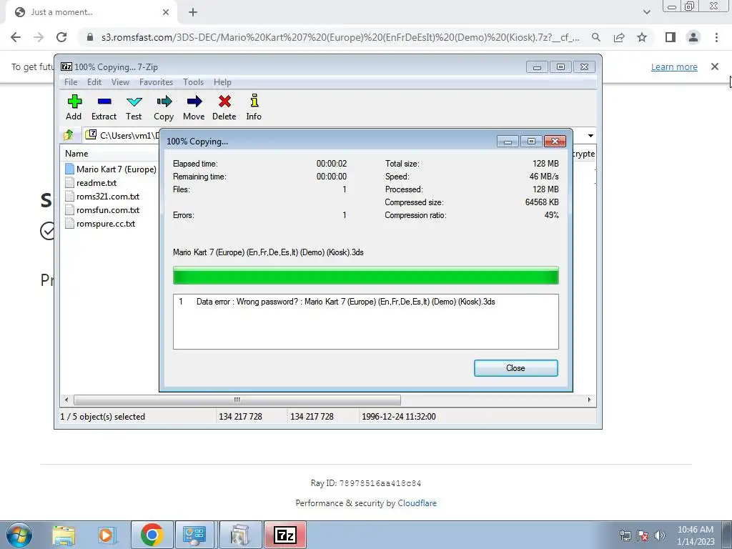This screenshot has height=549, width=732.
Task: Click the Close button in copying dialog
Action: (x=516, y=368)
